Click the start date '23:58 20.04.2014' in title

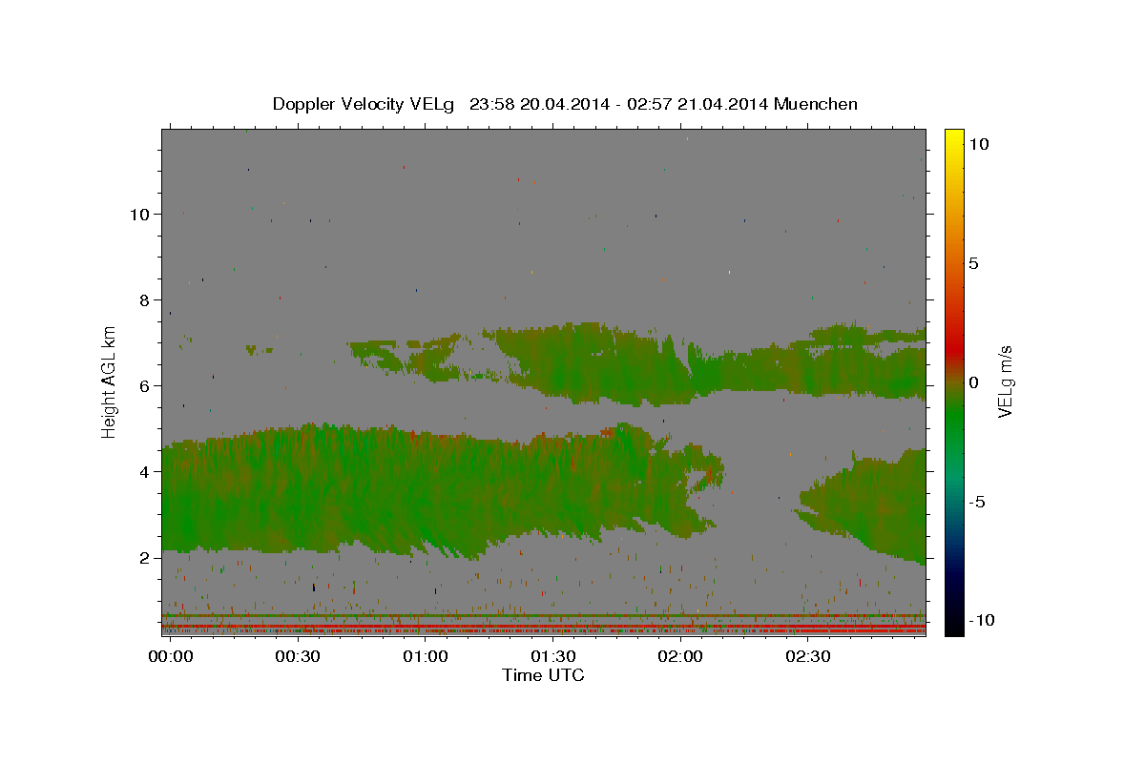click(x=539, y=104)
